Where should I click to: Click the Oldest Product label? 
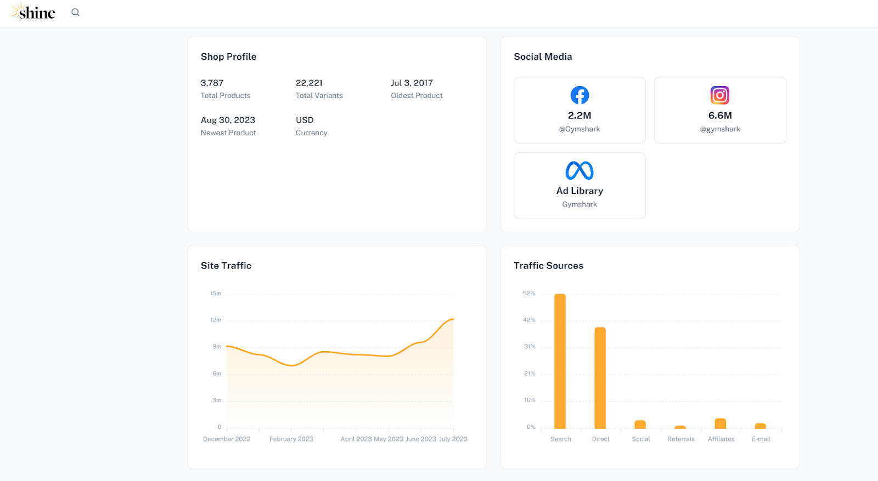tap(417, 96)
